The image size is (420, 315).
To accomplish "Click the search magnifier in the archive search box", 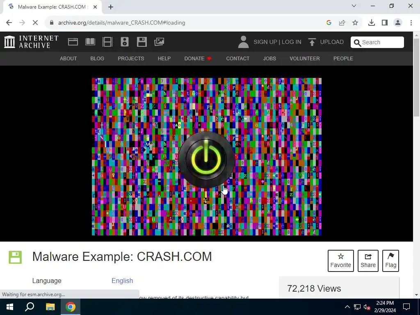I will point(357,42).
